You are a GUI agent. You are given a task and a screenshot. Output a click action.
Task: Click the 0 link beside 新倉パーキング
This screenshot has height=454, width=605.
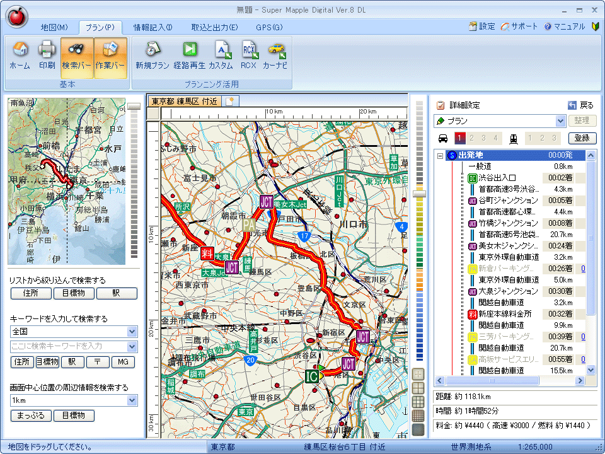(582, 269)
